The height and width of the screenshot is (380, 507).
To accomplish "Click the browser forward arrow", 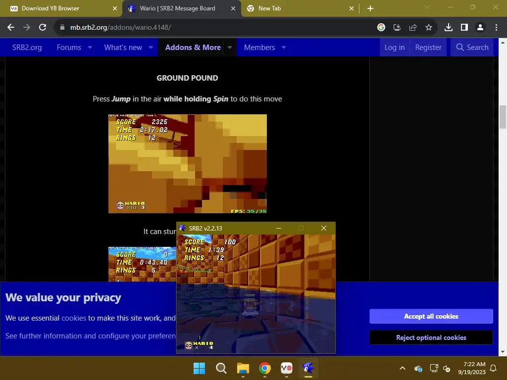I will point(27,28).
